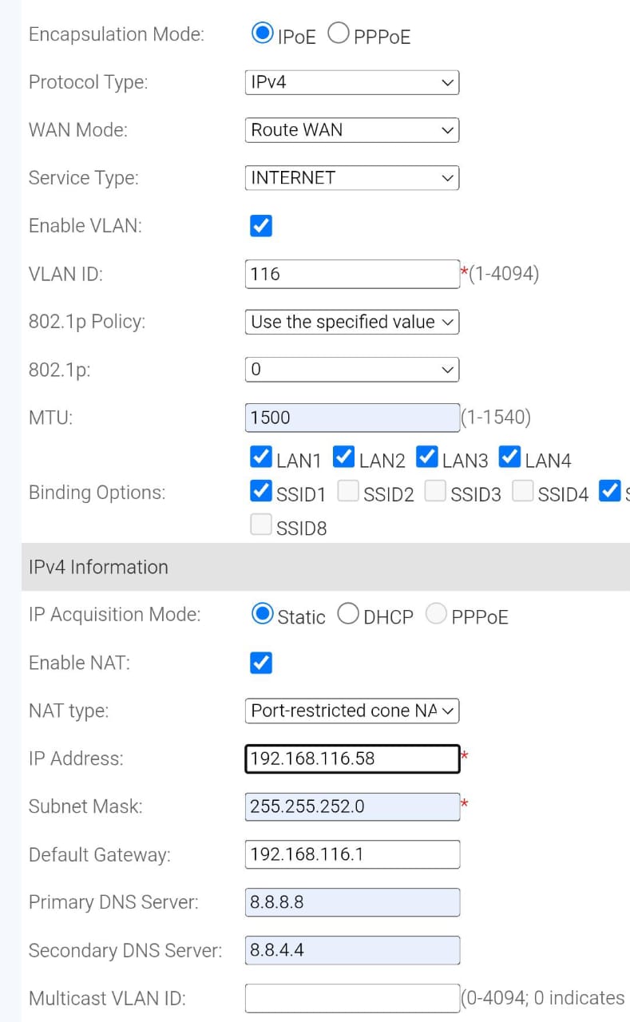The image size is (630, 1022).
Task: Click the MTU input field
Action: pyautogui.click(x=352, y=418)
